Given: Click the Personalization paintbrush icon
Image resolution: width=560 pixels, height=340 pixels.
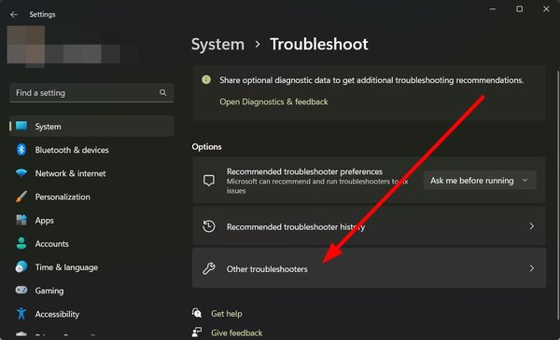Looking at the screenshot, I should [21, 197].
